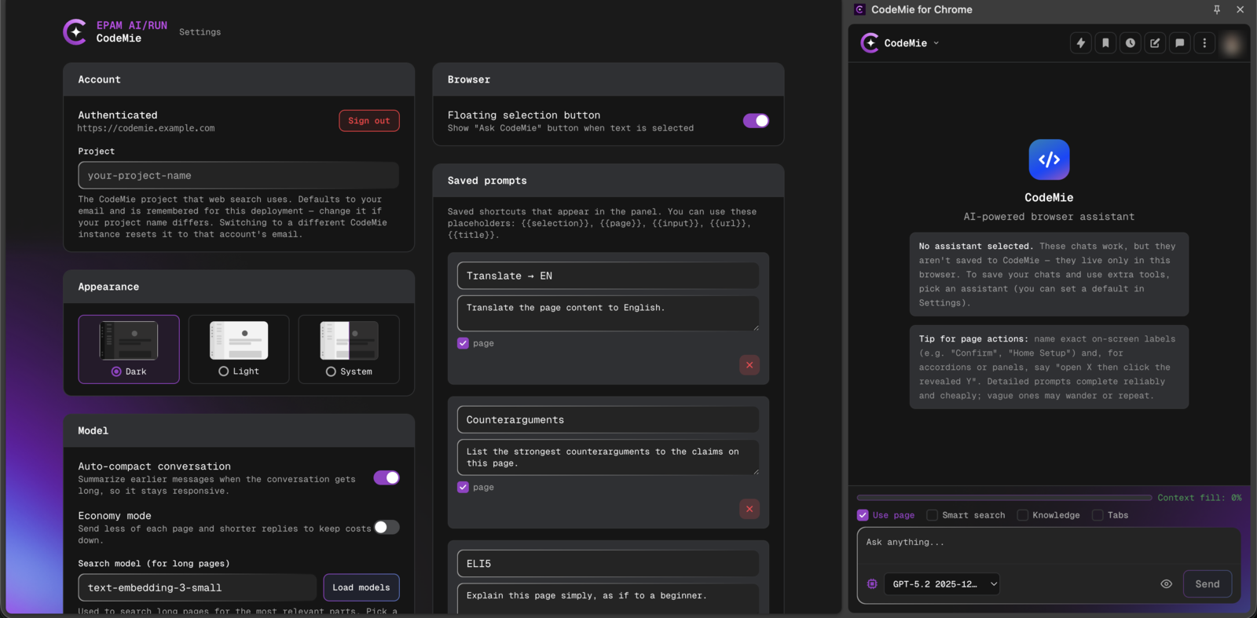
Task: Click the ELI5 prompt title field
Action: click(x=608, y=563)
